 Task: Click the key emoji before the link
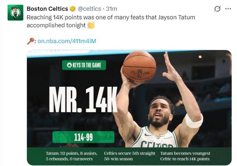click(x=30, y=41)
